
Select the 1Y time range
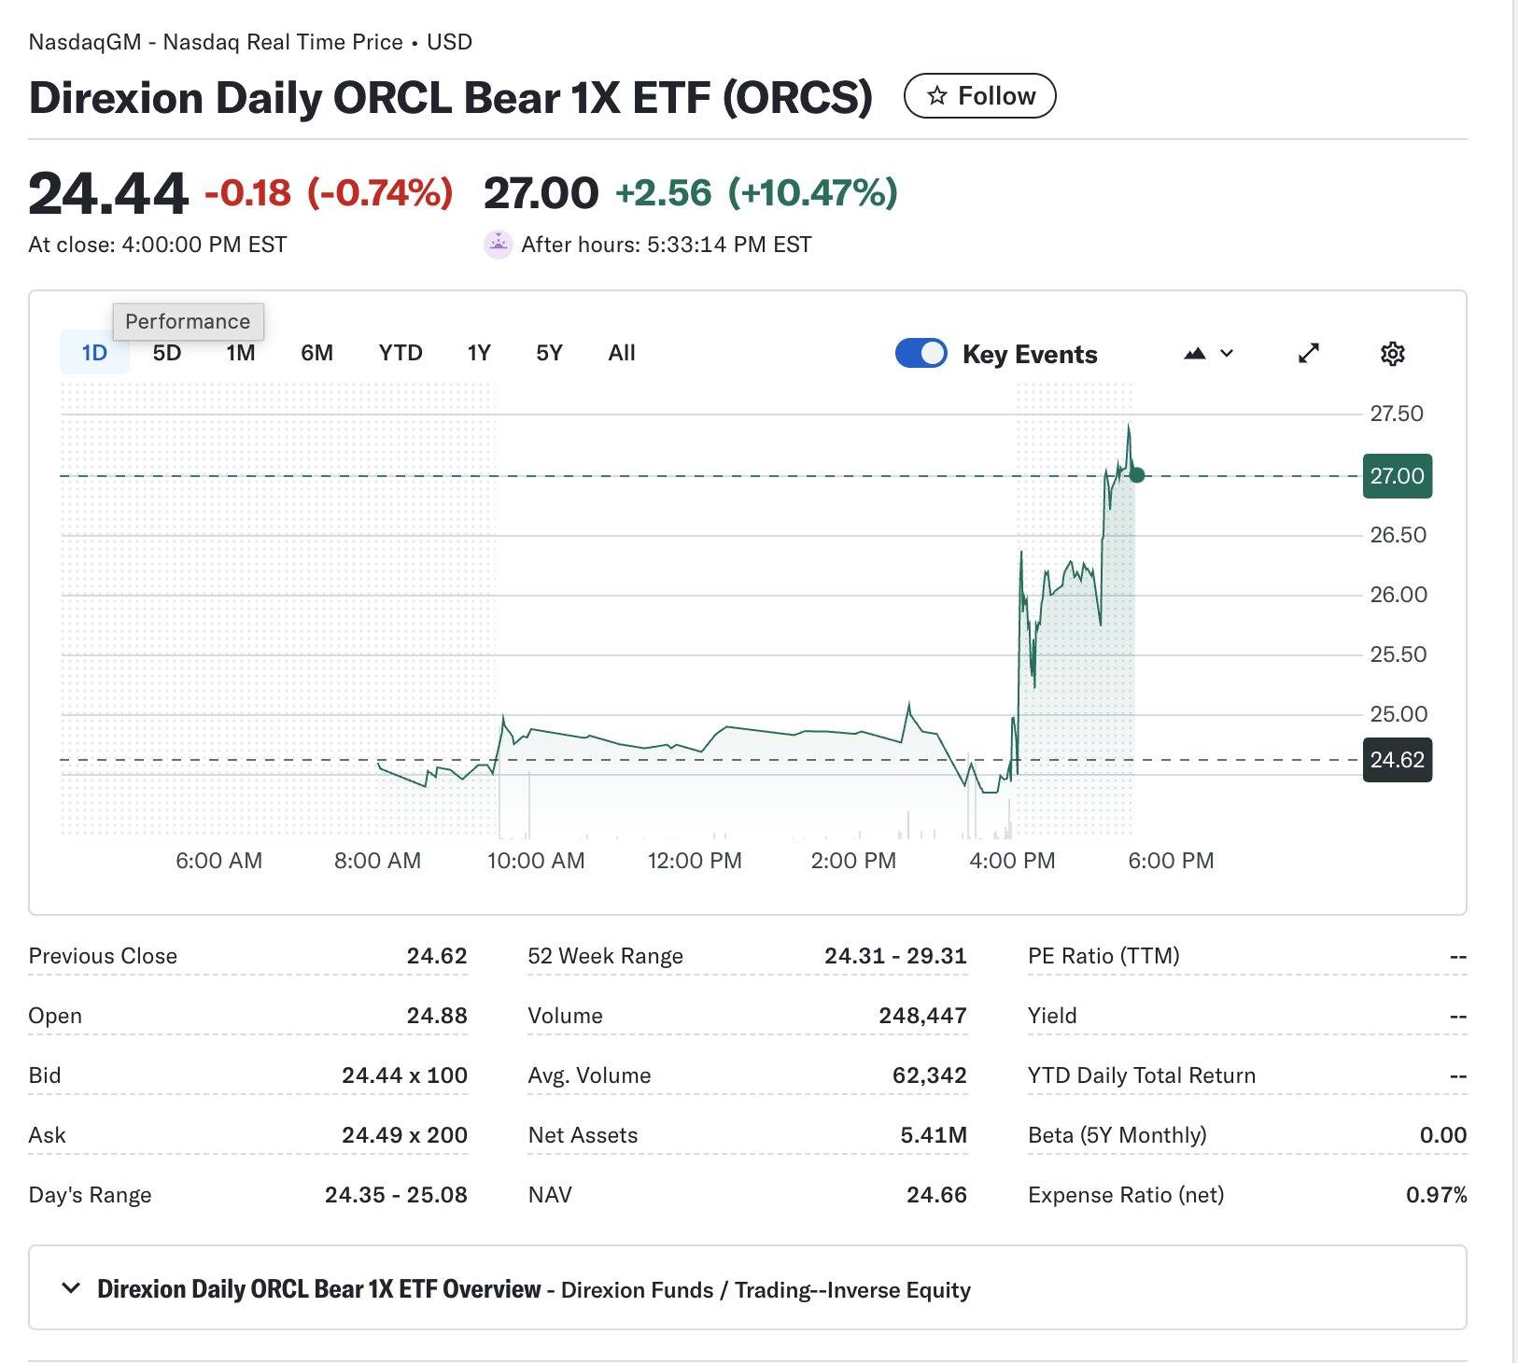[479, 353]
